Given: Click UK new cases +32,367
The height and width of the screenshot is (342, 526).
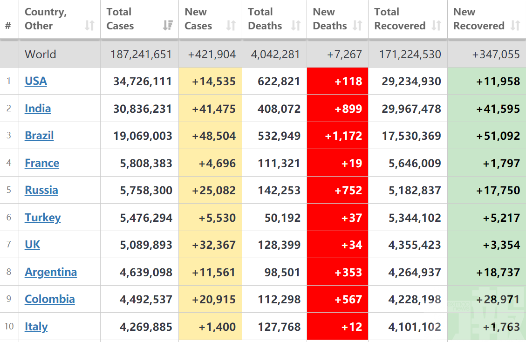Looking at the screenshot, I should tap(214, 245).
